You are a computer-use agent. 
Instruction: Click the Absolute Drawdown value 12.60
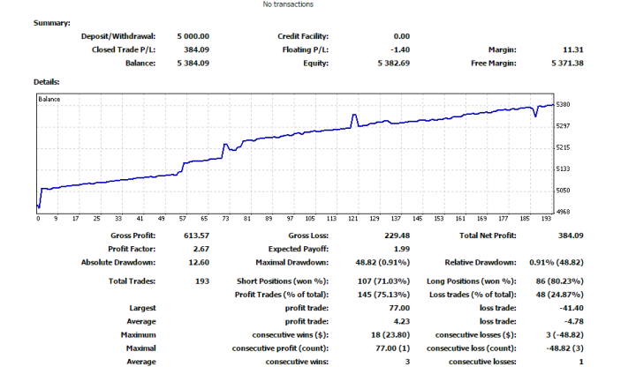pyautogui.click(x=199, y=263)
